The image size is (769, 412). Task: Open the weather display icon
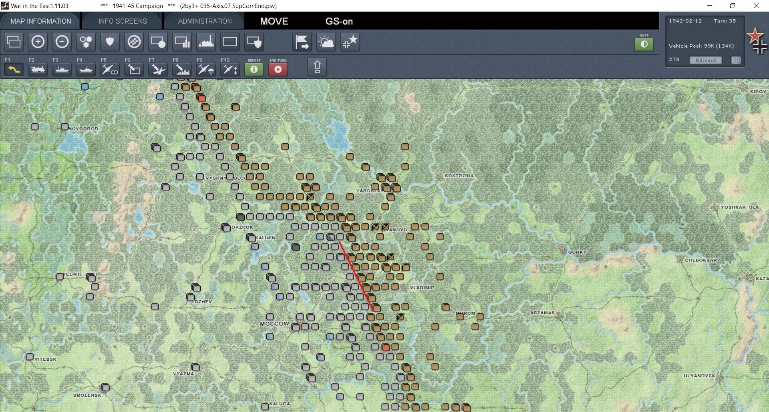pyautogui.click(x=326, y=42)
